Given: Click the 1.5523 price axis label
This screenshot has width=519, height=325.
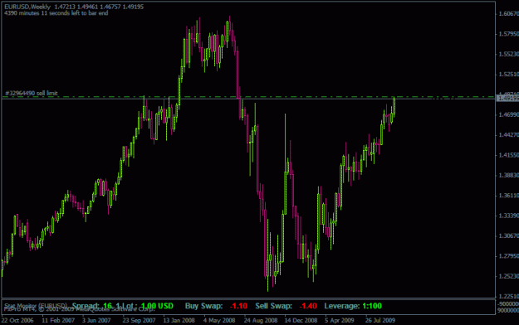Looking at the screenshot, I should point(508,54).
